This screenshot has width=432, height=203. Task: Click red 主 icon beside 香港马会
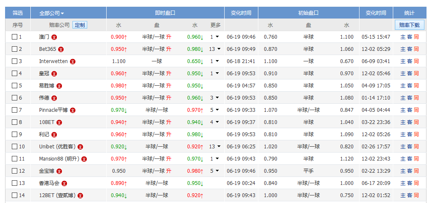point(64,184)
